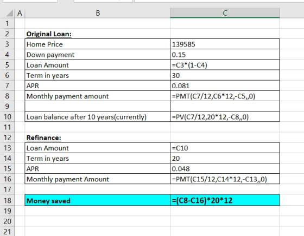The height and width of the screenshot is (236, 304).
Task: Select the APR value 0.048
Action: 225,168
